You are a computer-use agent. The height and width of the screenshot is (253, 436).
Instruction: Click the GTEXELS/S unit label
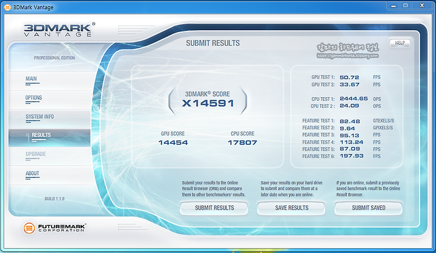pos(383,121)
